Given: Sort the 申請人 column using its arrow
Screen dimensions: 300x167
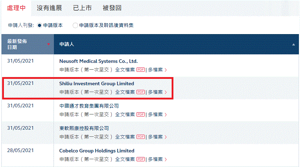Looking at the screenshot, I should [x=294, y=44].
